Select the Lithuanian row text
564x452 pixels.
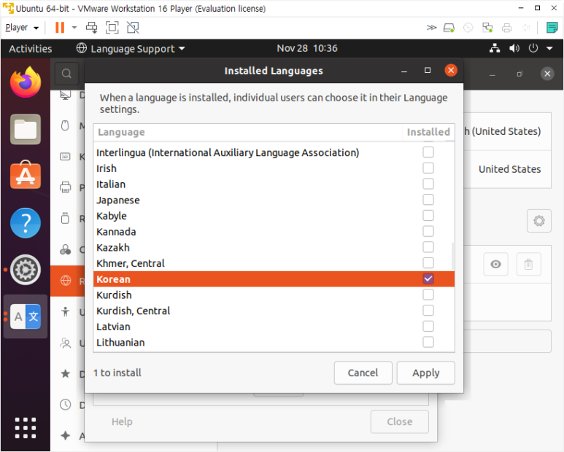(x=120, y=343)
